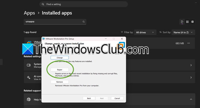Click the search magnifier in Find a setting
200x108 pixels.
[x=43, y=4]
